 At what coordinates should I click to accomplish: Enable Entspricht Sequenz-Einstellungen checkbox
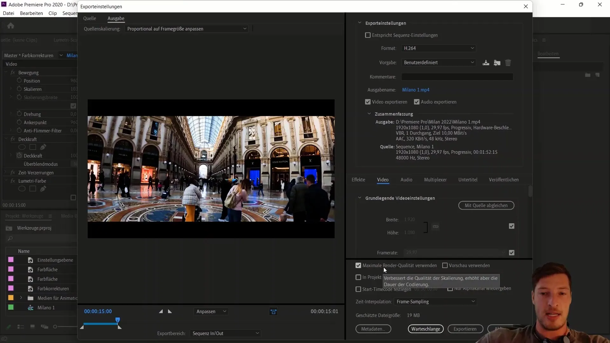368,35
